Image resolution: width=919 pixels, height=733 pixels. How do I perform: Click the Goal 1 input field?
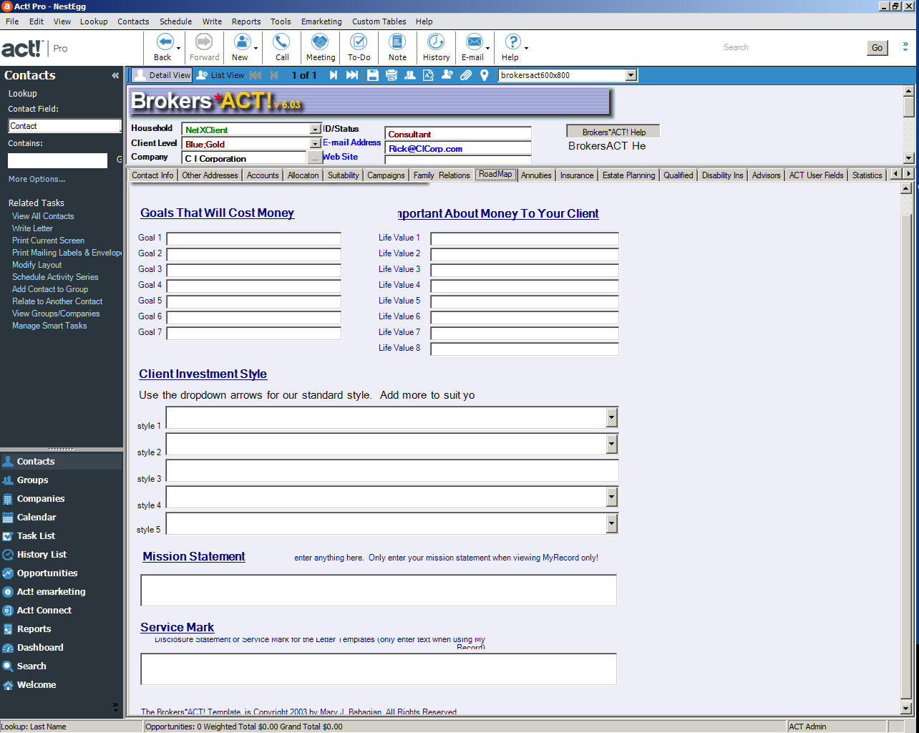click(x=253, y=239)
